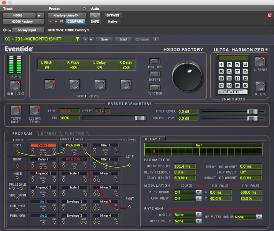
Task: Open the no key input dropdown
Action: 28,30
